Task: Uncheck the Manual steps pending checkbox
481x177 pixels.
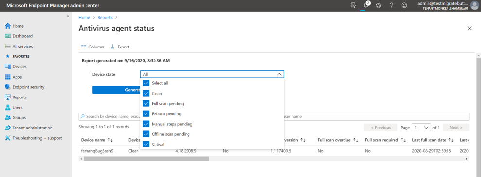Action: pos(146,124)
